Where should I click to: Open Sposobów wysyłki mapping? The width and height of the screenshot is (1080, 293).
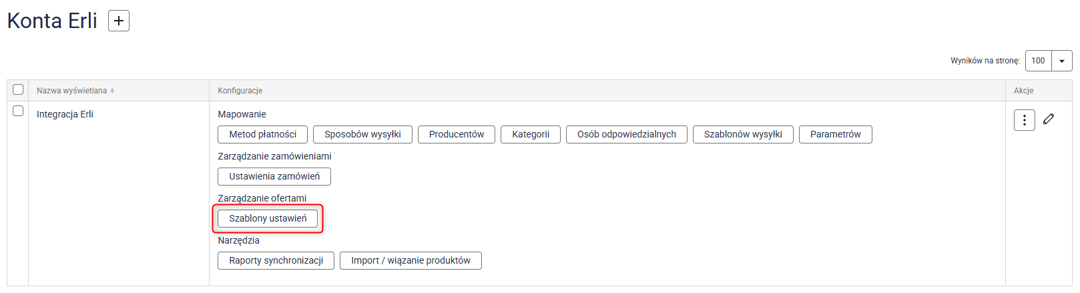[x=362, y=134]
